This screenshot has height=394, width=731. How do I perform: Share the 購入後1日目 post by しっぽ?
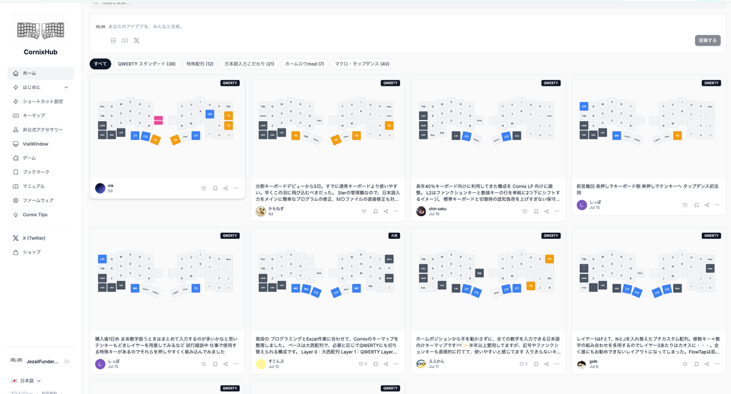(225, 364)
